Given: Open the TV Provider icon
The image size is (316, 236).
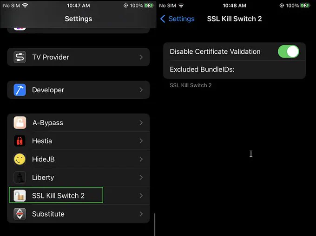Looking at the screenshot, I should pos(20,57).
